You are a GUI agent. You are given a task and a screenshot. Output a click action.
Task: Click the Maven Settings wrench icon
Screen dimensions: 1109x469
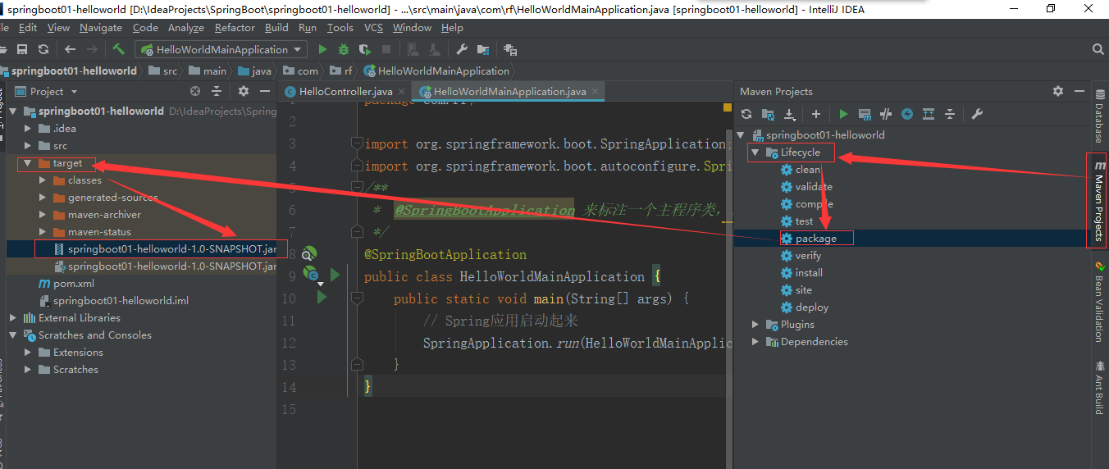click(x=977, y=114)
